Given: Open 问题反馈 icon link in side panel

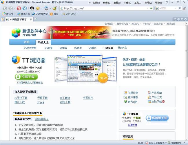Looking at the screenshot, I should click(x=131, y=93).
